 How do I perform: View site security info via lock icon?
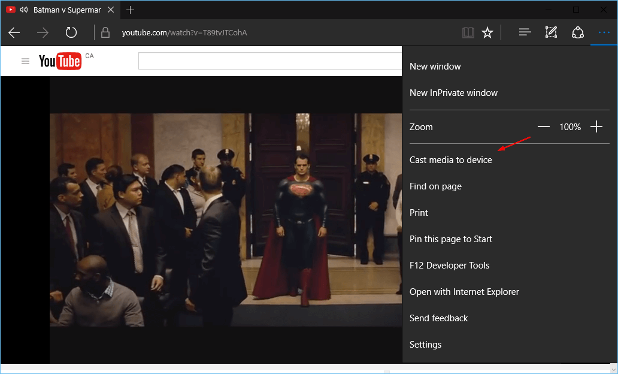pyautogui.click(x=105, y=32)
